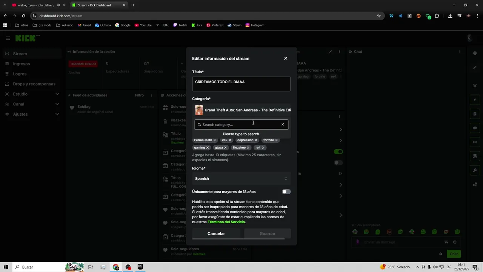The height and width of the screenshot is (272, 483).
Task: Open the chat settings gear icon
Action: pyautogui.click(x=440, y=254)
